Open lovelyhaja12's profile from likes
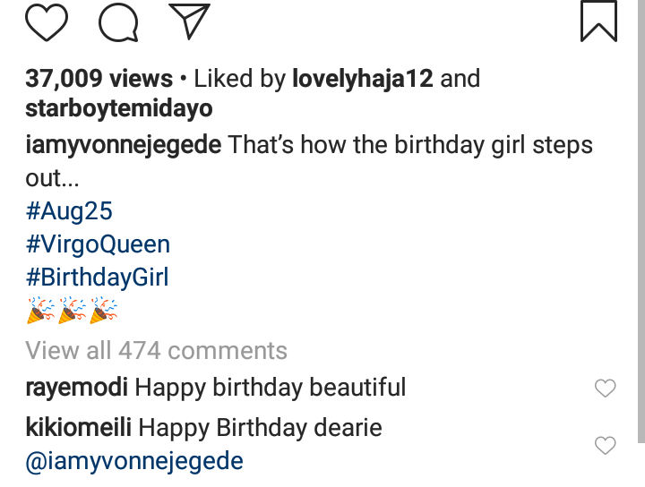The image size is (645, 487). (363, 79)
